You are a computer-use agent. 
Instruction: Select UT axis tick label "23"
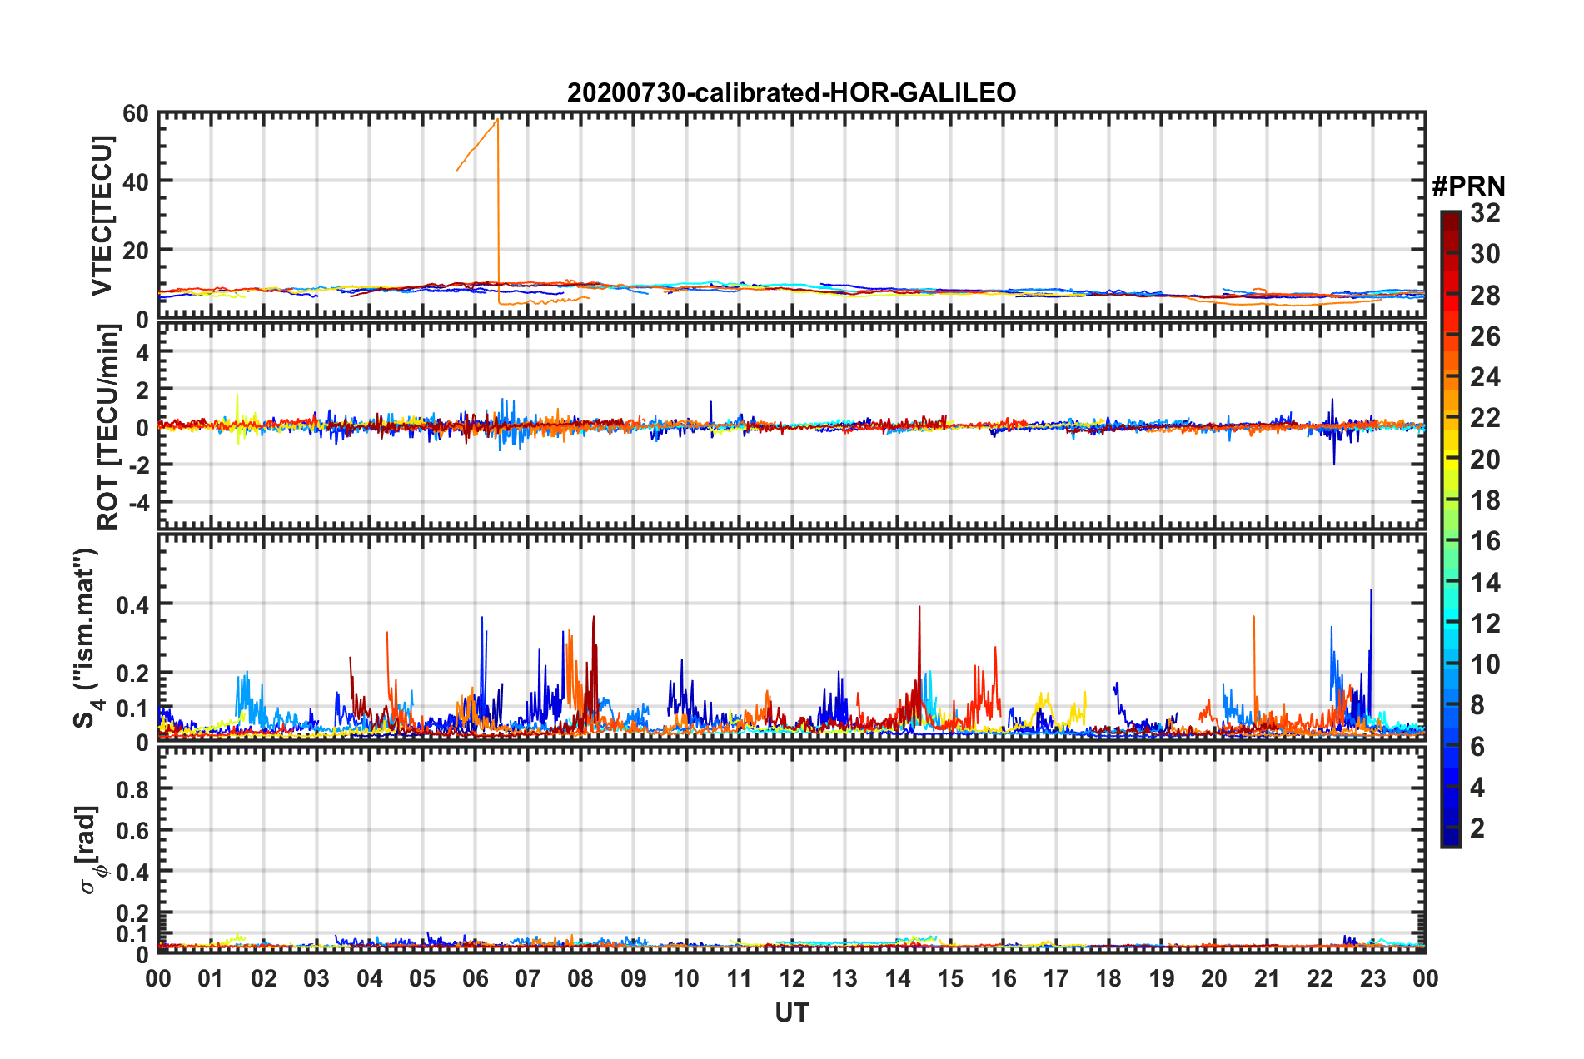coord(1372,978)
